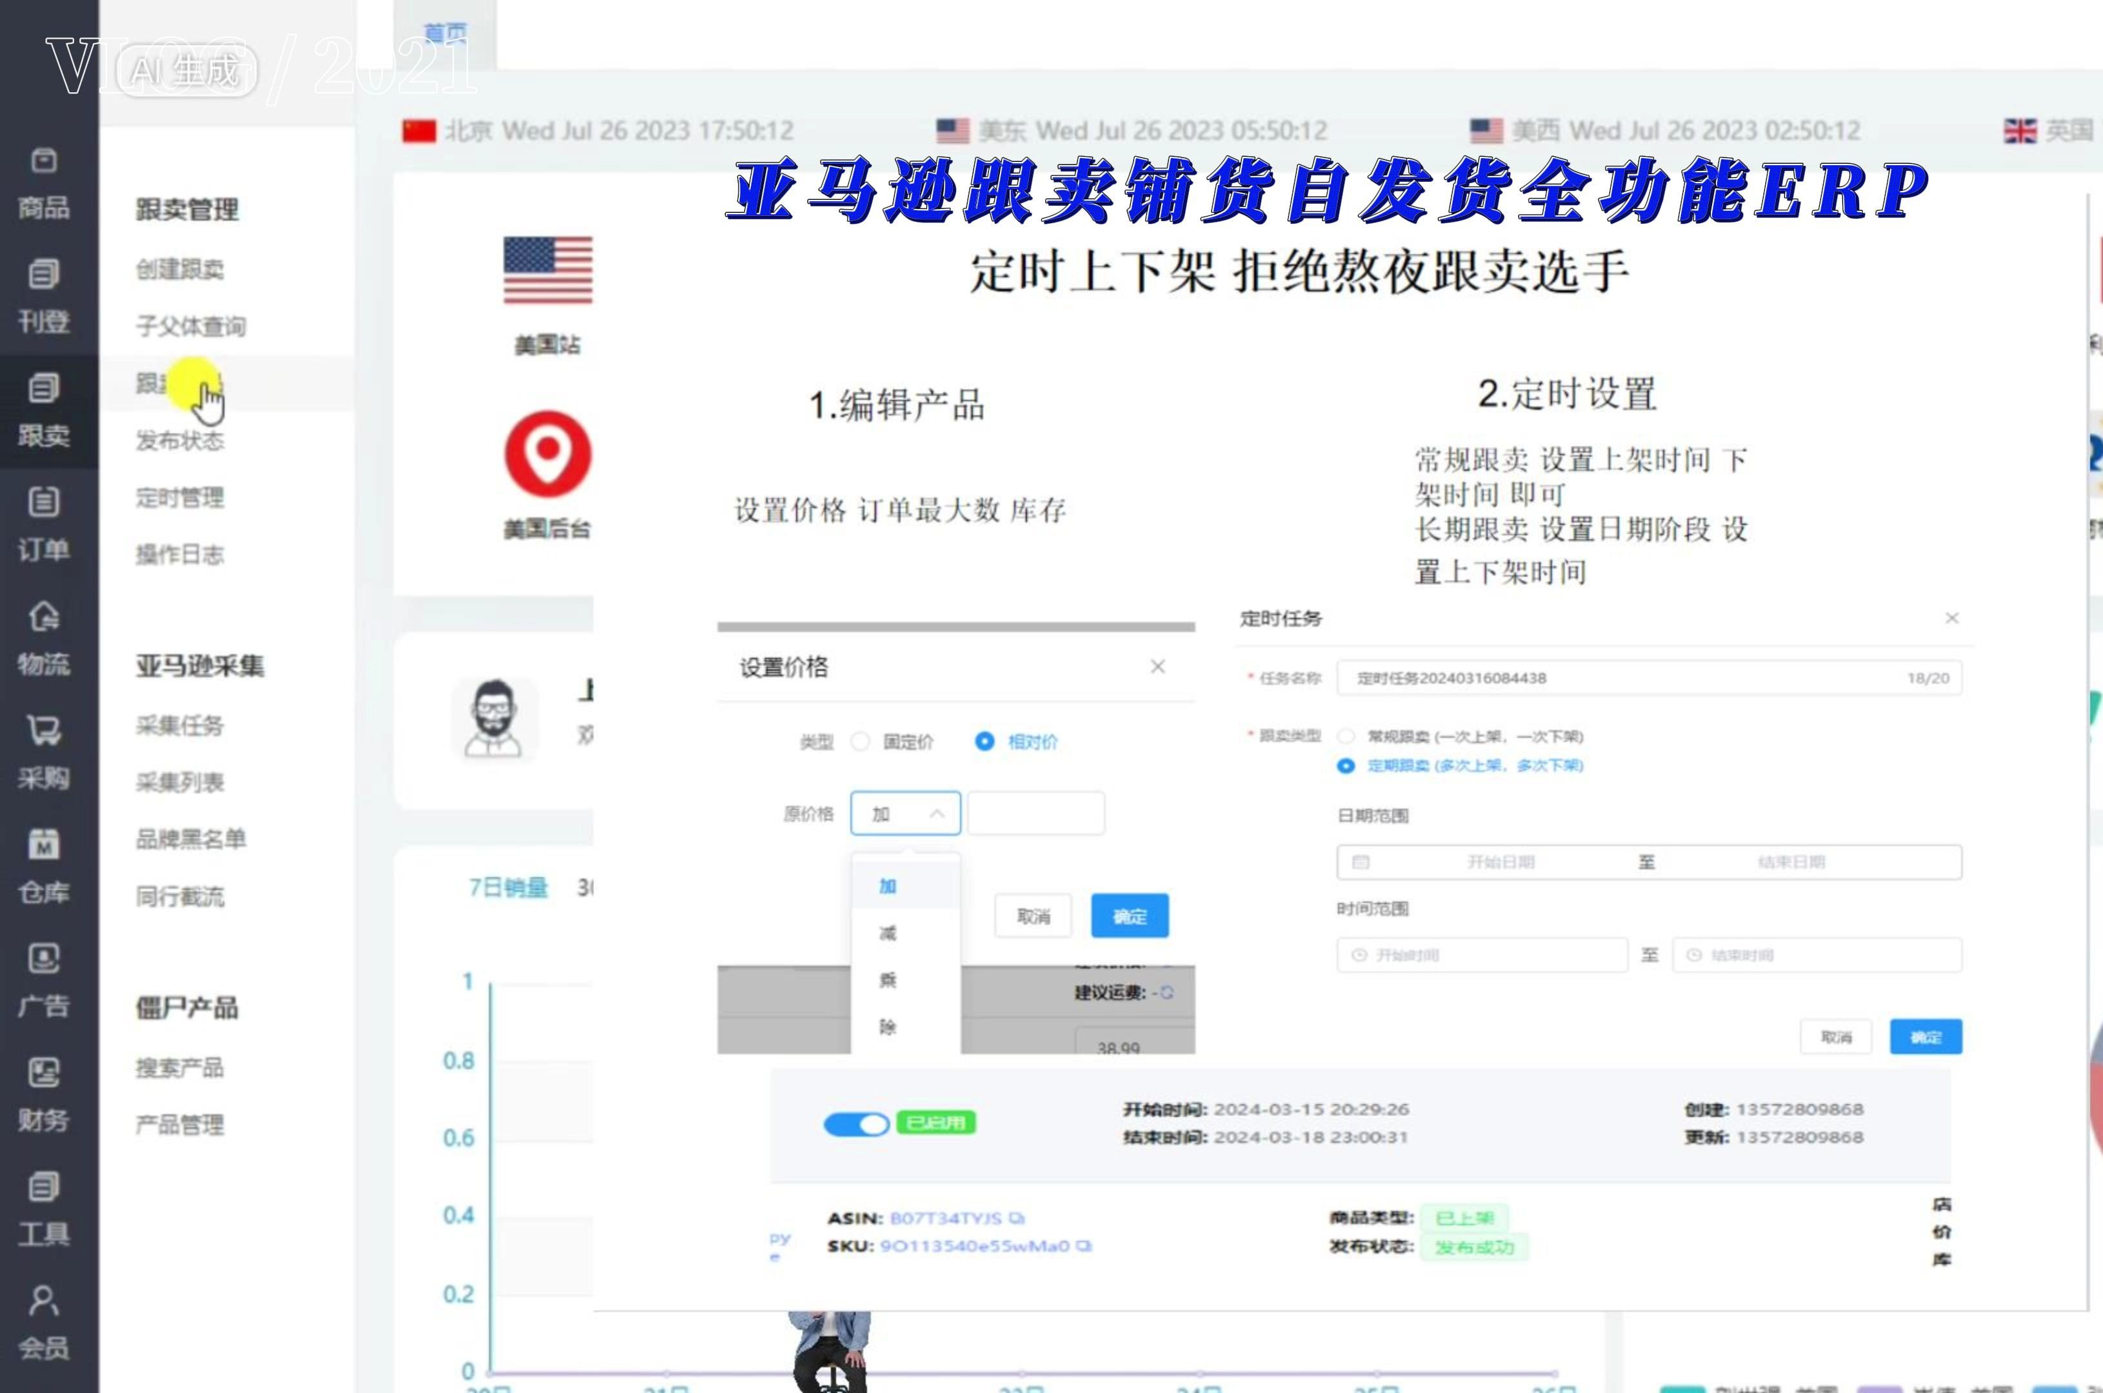Click the 结束时间 time field
Image resolution: width=2103 pixels, height=1393 pixels.
[x=1817, y=955]
